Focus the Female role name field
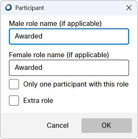 (69, 68)
